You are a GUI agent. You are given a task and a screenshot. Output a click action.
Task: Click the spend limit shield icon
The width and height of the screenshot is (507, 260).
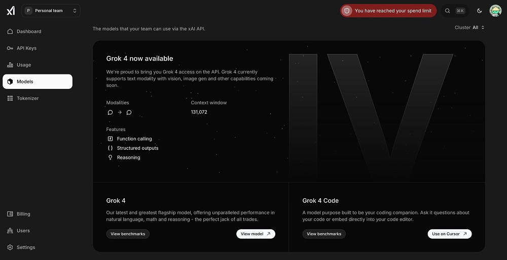tap(347, 11)
